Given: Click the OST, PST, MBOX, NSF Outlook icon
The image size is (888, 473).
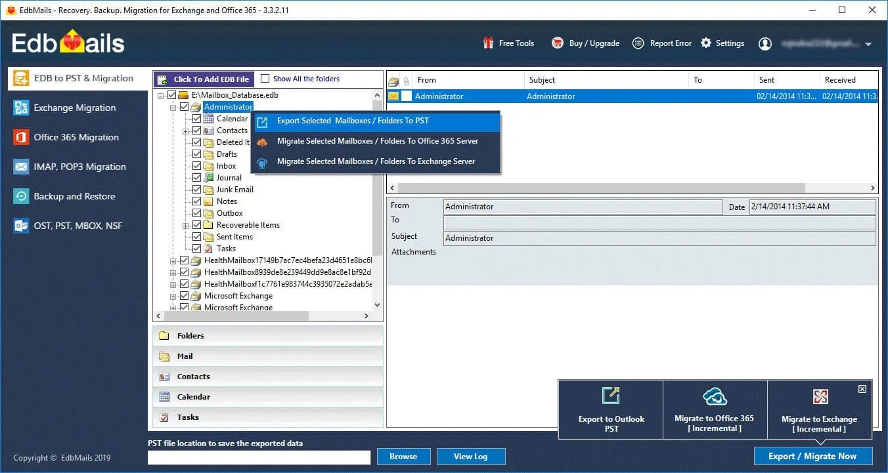Looking at the screenshot, I should 22,226.
